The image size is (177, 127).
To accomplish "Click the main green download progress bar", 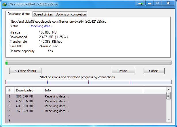I will coord(88,62).
